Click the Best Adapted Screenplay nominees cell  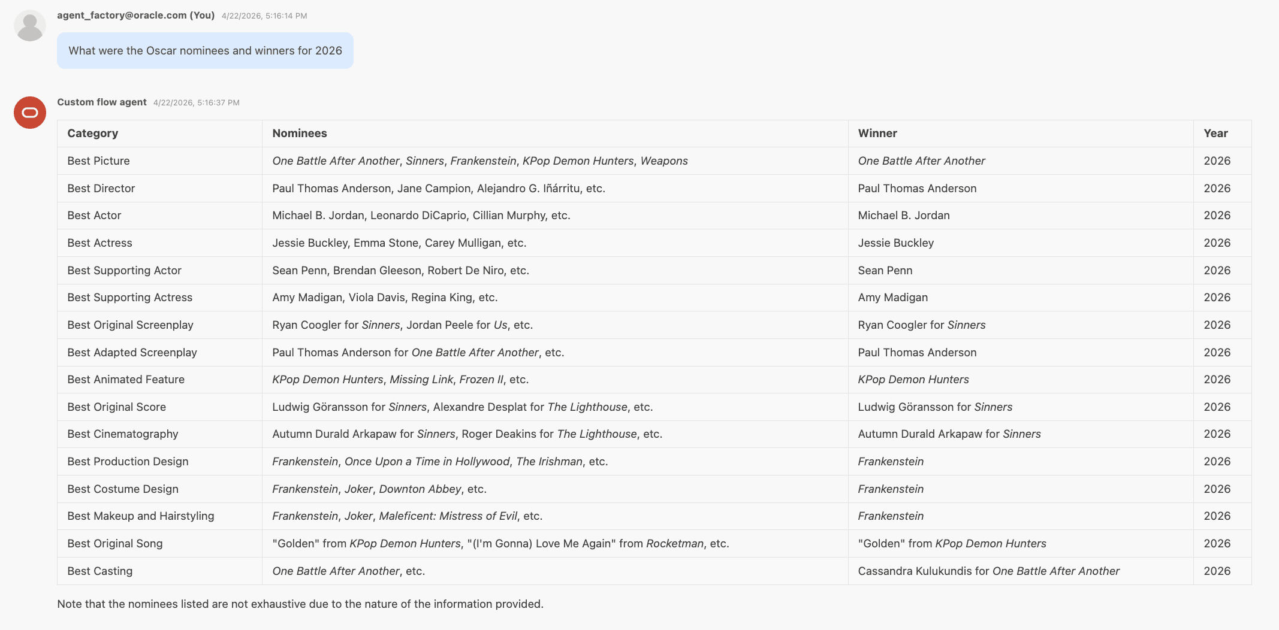click(555, 353)
